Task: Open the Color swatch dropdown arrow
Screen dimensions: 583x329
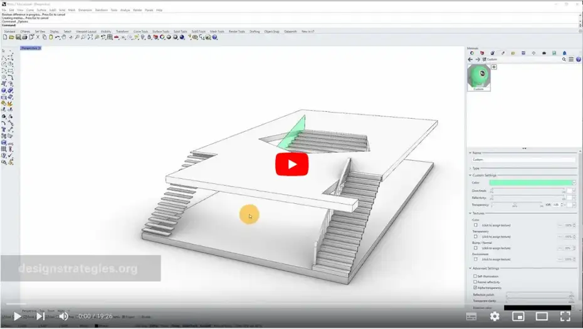Action: [574, 183]
